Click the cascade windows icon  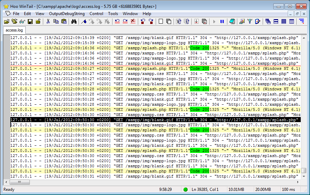point(268,21)
